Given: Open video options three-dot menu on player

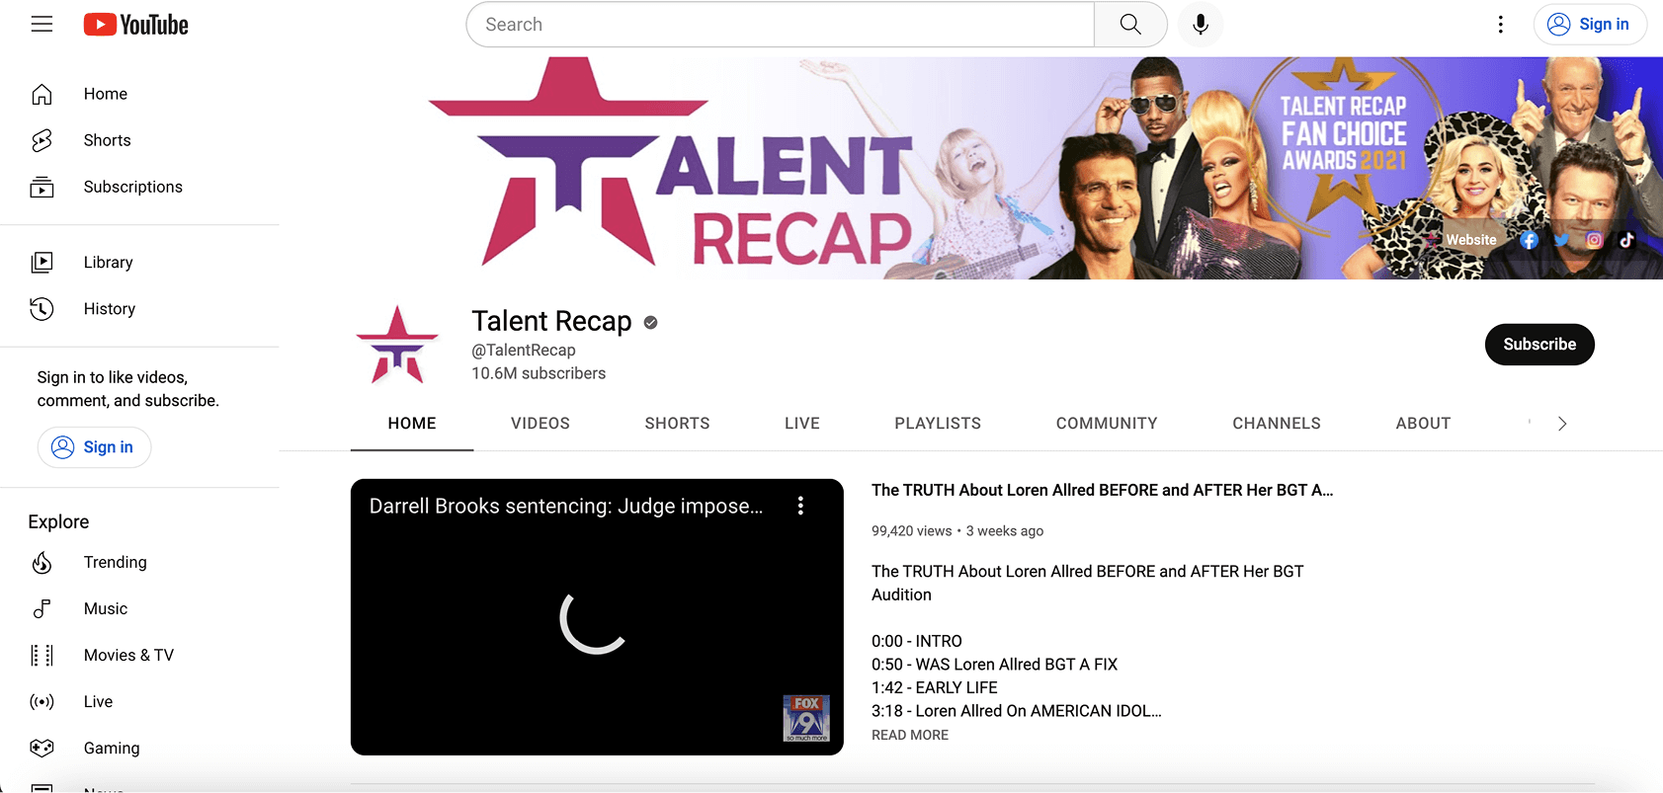Looking at the screenshot, I should [800, 506].
